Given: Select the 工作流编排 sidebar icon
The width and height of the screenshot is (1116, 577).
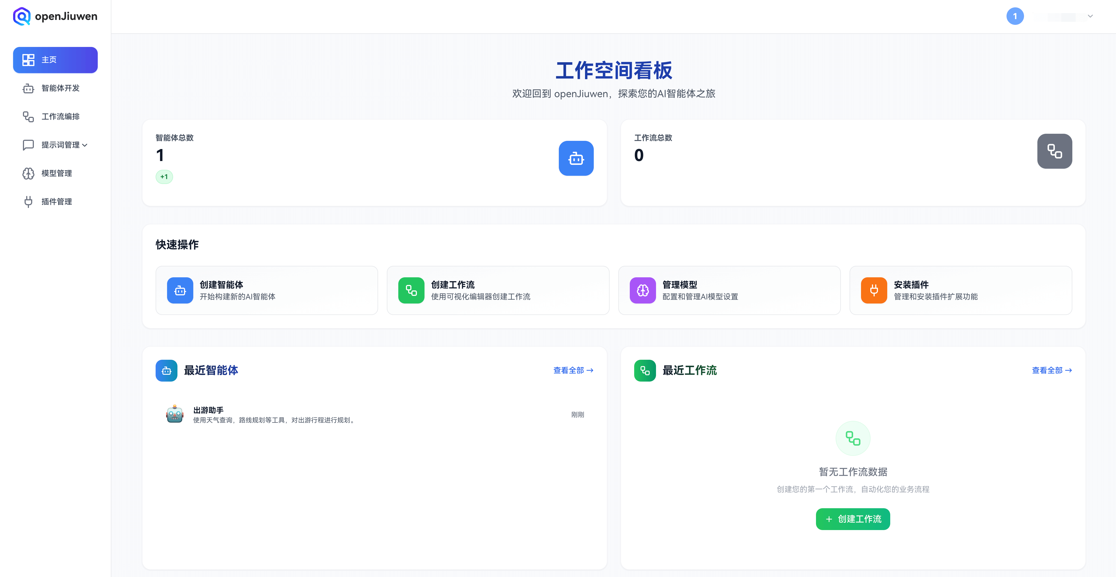Looking at the screenshot, I should (x=28, y=117).
